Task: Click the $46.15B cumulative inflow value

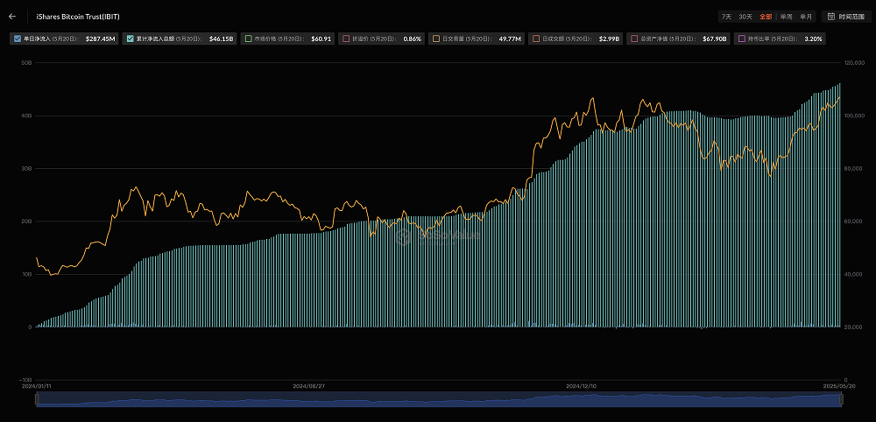Action: (222, 39)
